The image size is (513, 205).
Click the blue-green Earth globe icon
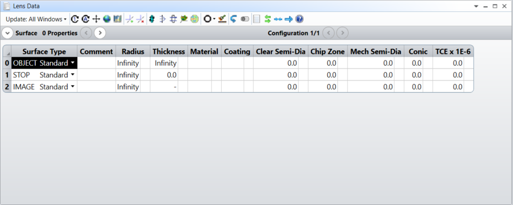tap(106, 19)
